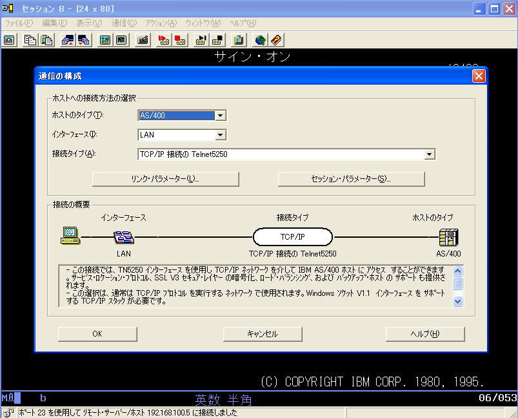This screenshot has height=418, width=518.
Task: Click the clipboard edit toolbar icon
Action: (239, 40)
